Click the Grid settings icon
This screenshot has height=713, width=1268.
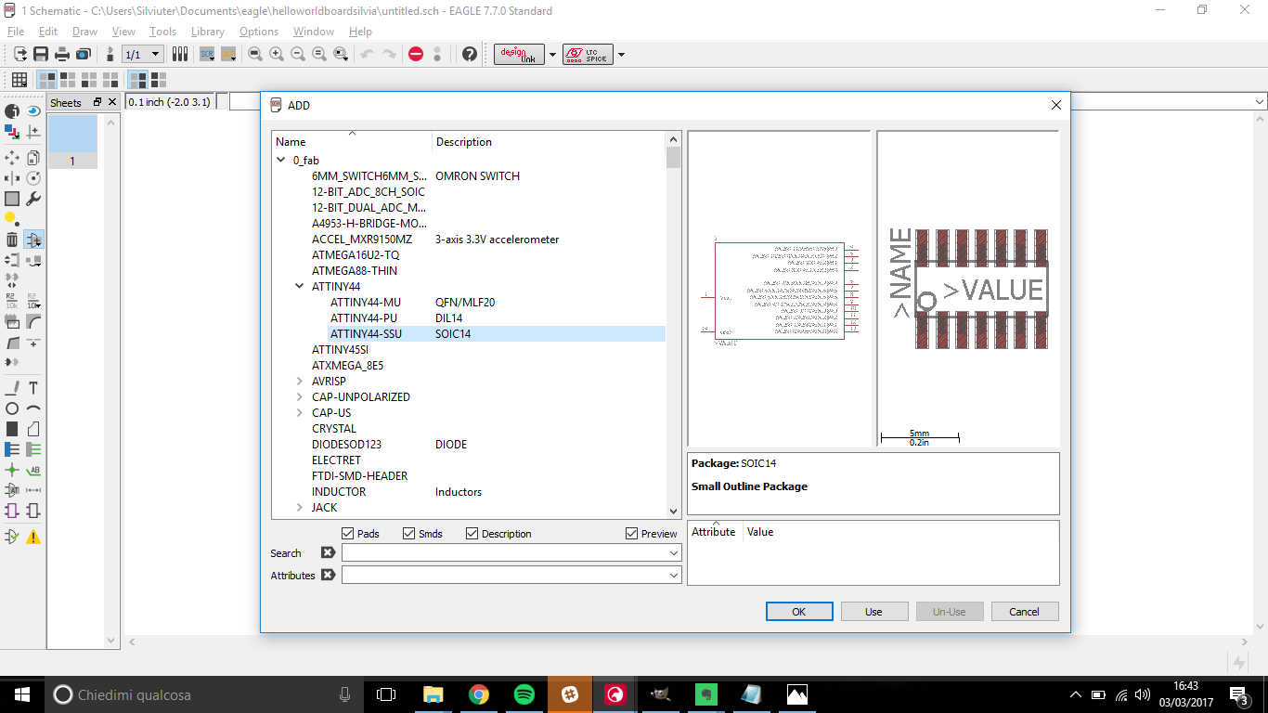click(x=19, y=80)
